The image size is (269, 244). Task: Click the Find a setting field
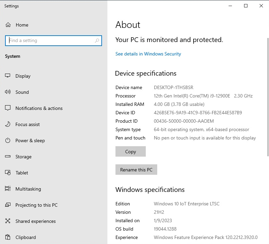(x=53, y=41)
